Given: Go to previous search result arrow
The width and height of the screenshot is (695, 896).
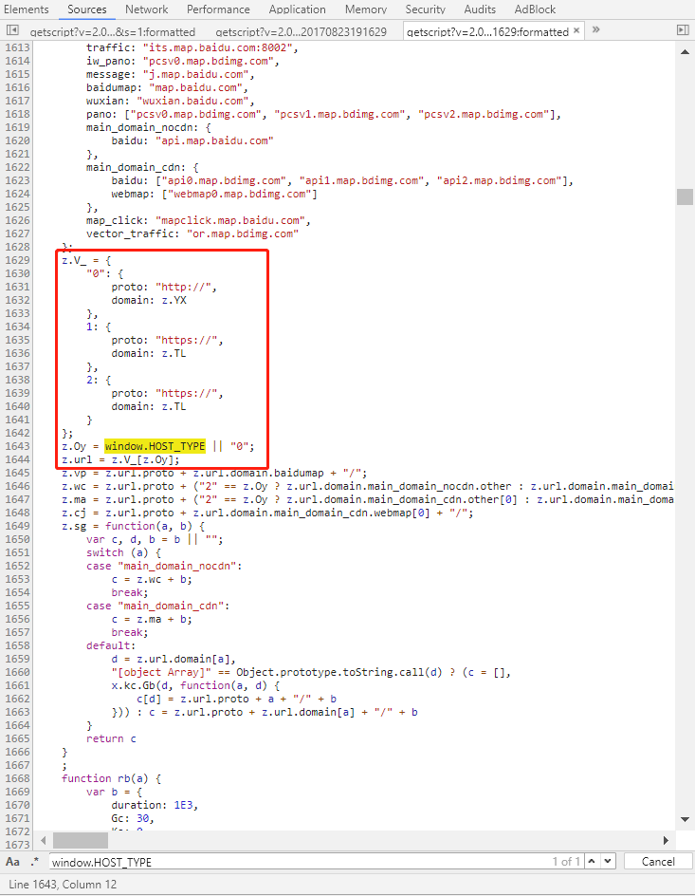Looking at the screenshot, I should [x=592, y=861].
